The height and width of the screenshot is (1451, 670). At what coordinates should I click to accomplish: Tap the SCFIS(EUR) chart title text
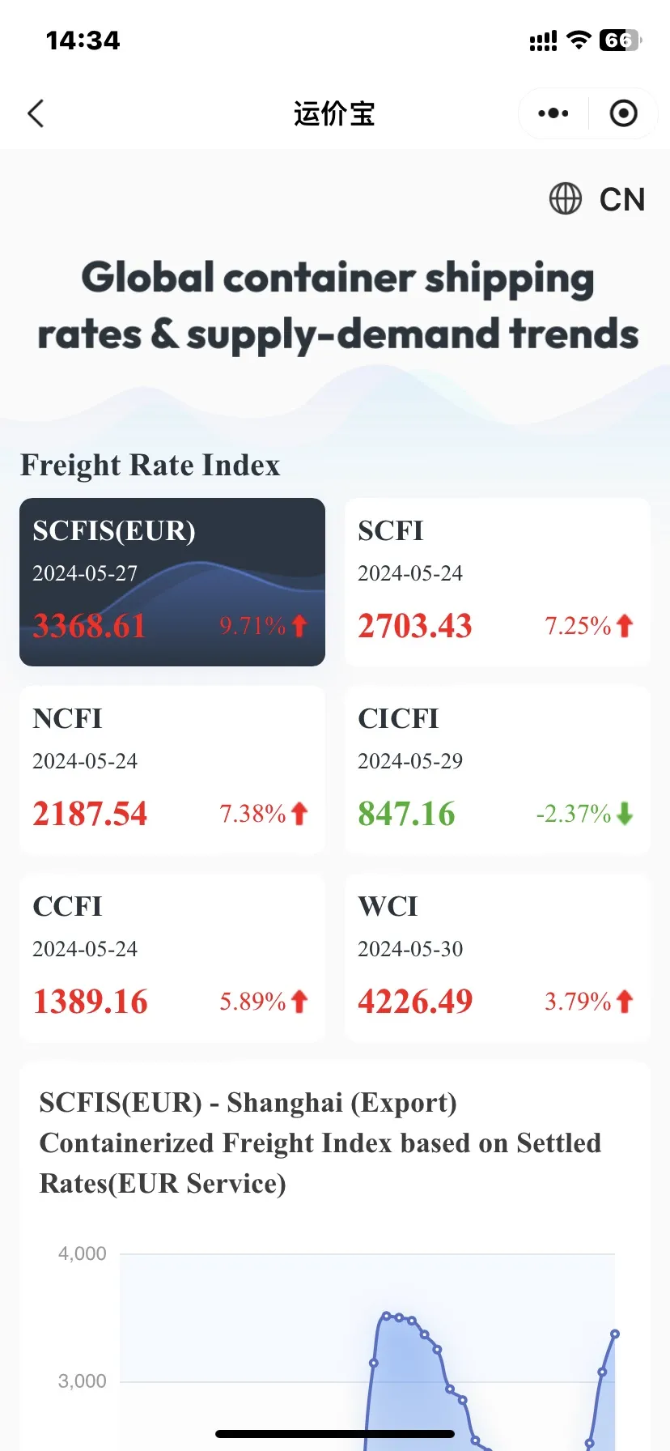click(320, 1143)
